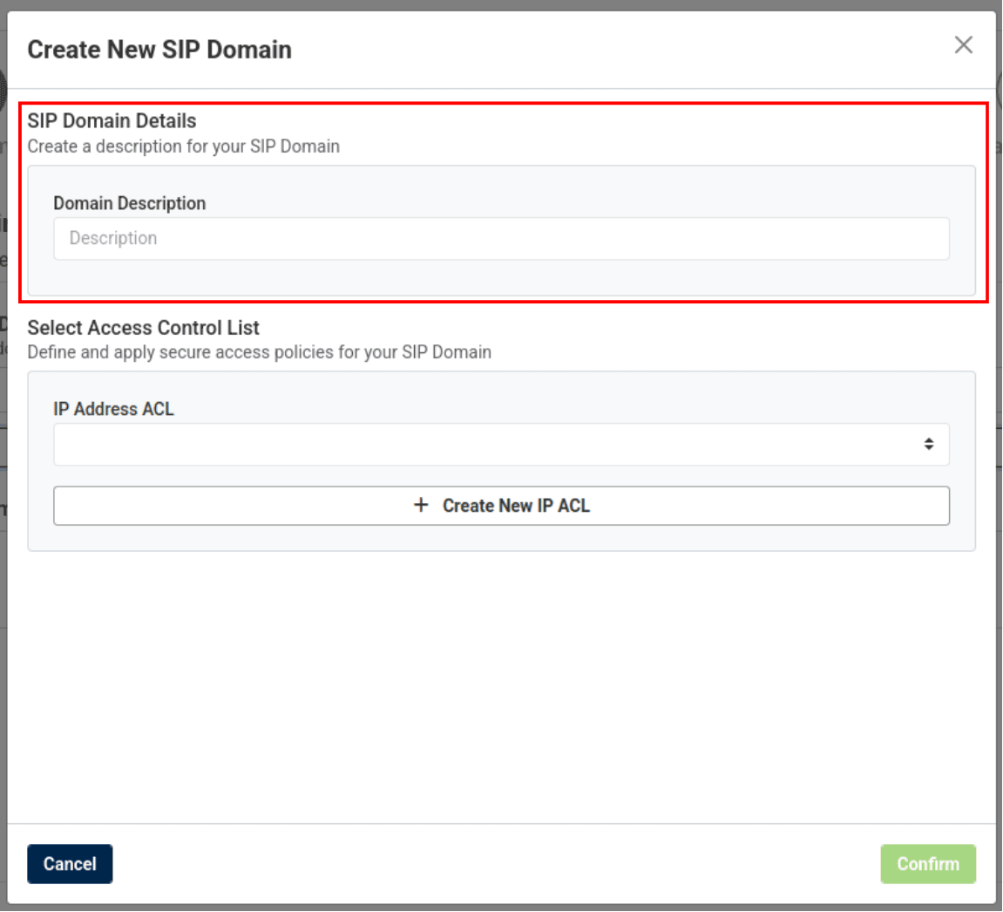The image size is (1003, 912).
Task: Click the 'Create New SIP Domain' title
Action: point(159,50)
